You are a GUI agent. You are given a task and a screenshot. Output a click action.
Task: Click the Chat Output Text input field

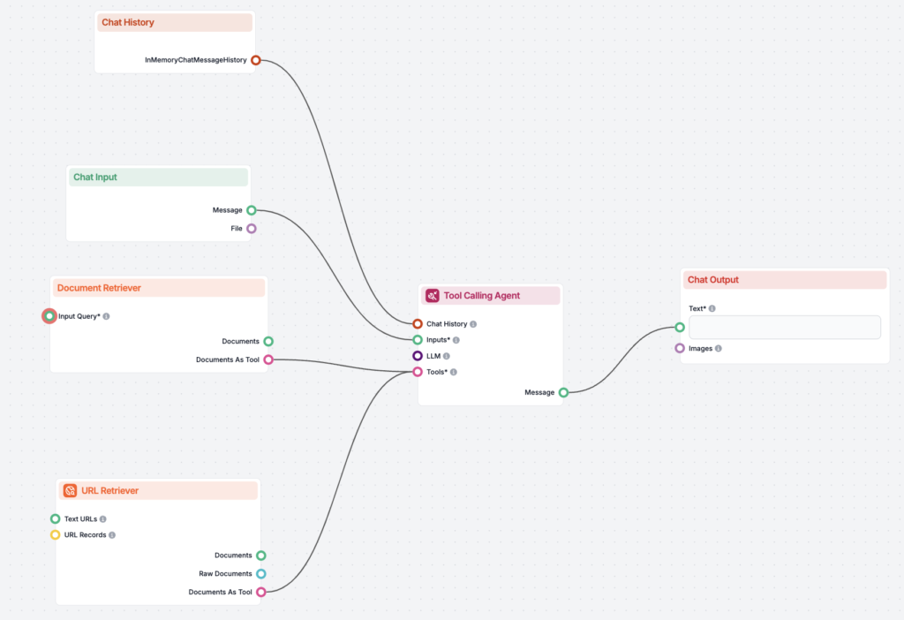coord(784,328)
